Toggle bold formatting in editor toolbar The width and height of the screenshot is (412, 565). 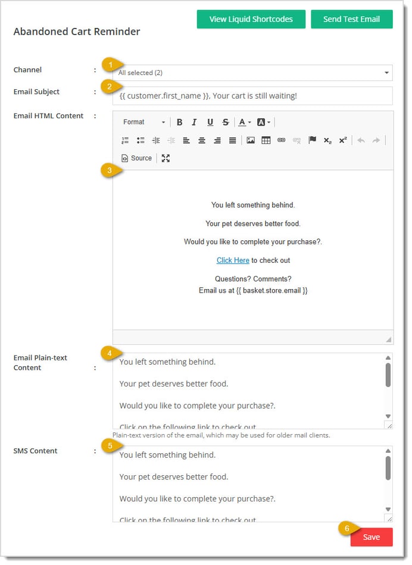pyautogui.click(x=179, y=123)
